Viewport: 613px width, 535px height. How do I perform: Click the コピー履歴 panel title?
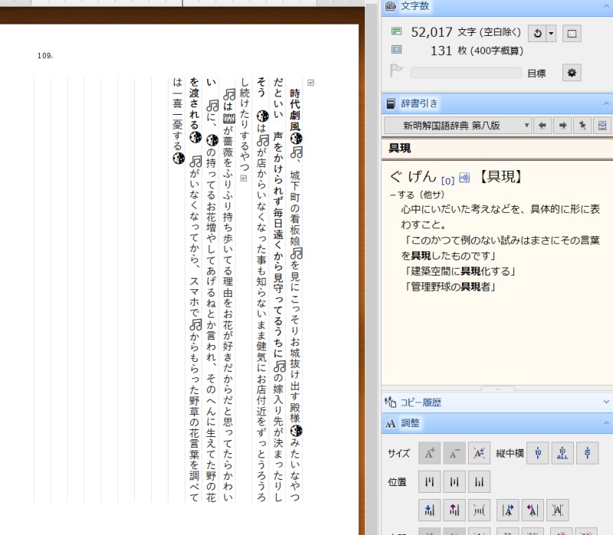coord(421,403)
